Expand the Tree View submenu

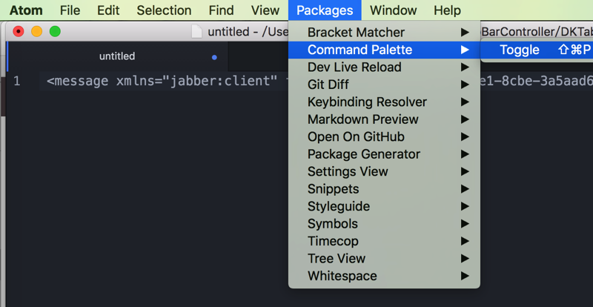tap(384, 259)
